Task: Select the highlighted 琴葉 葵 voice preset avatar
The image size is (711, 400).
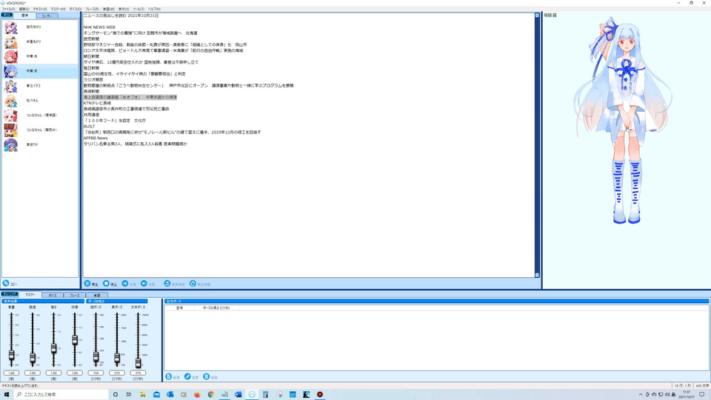Action: coord(11,71)
